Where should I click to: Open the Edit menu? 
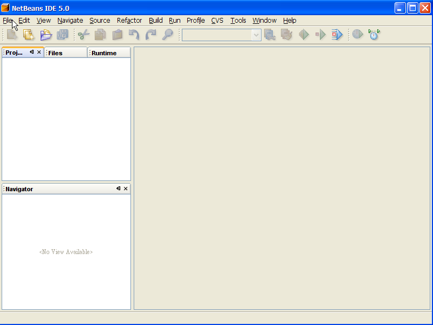click(x=24, y=21)
